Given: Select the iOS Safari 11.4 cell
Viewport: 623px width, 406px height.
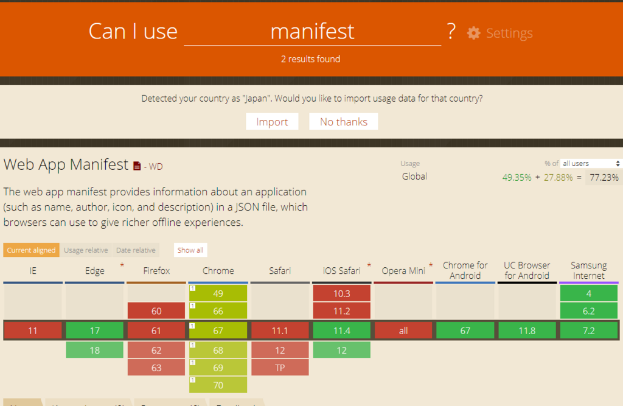Looking at the screenshot, I should pyautogui.click(x=342, y=331).
